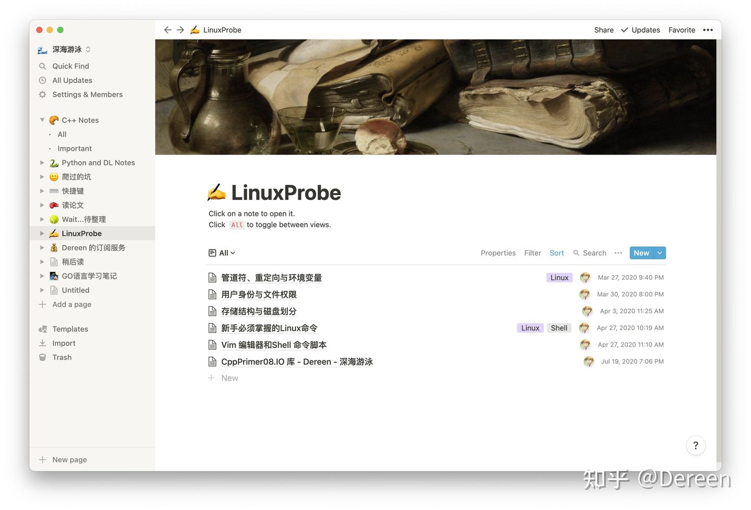
Task: Open the New button dropdown arrow
Action: 660,253
